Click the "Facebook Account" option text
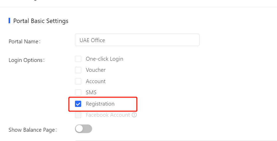The width and height of the screenshot is (277, 141). tap(108, 115)
